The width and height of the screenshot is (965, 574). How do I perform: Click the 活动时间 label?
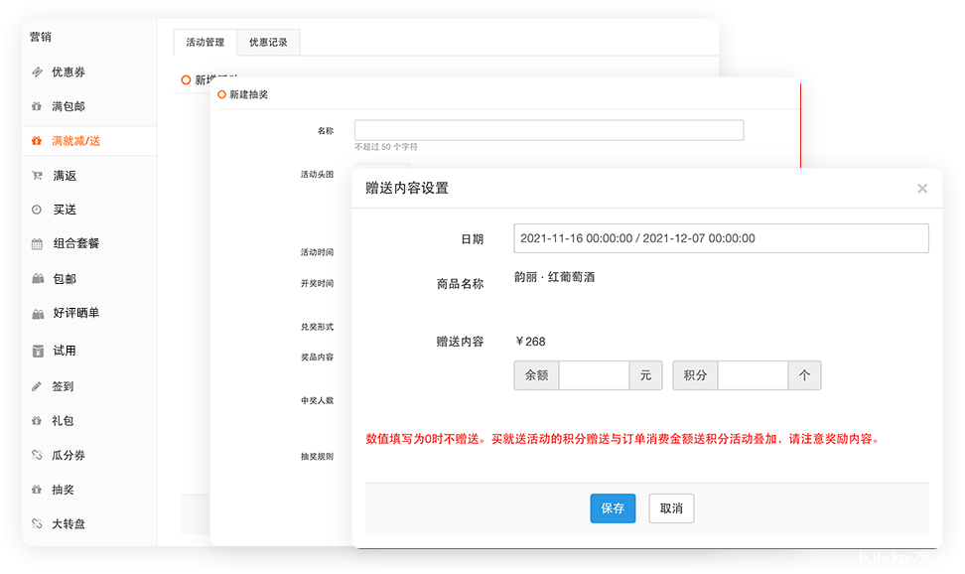point(317,252)
